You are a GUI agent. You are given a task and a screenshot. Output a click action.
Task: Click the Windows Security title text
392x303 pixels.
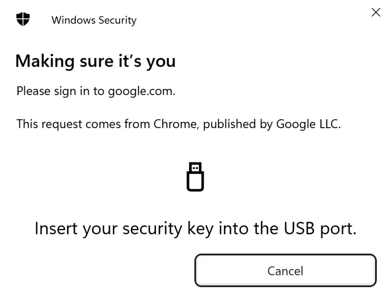pos(94,20)
